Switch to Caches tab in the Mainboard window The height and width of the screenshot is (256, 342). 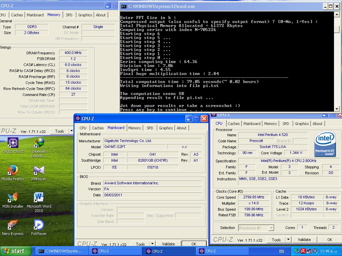98,128
